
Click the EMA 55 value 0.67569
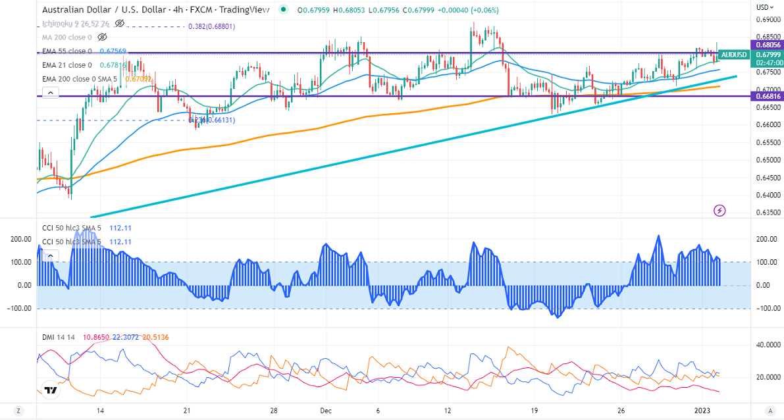113,51
